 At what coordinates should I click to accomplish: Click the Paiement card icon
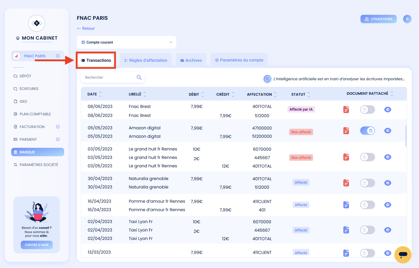[x=15, y=139]
